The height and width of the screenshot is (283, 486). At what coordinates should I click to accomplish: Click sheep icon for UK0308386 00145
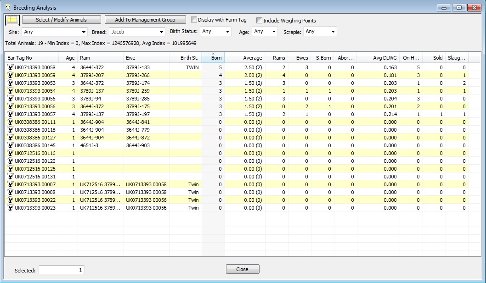tap(10, 145)
